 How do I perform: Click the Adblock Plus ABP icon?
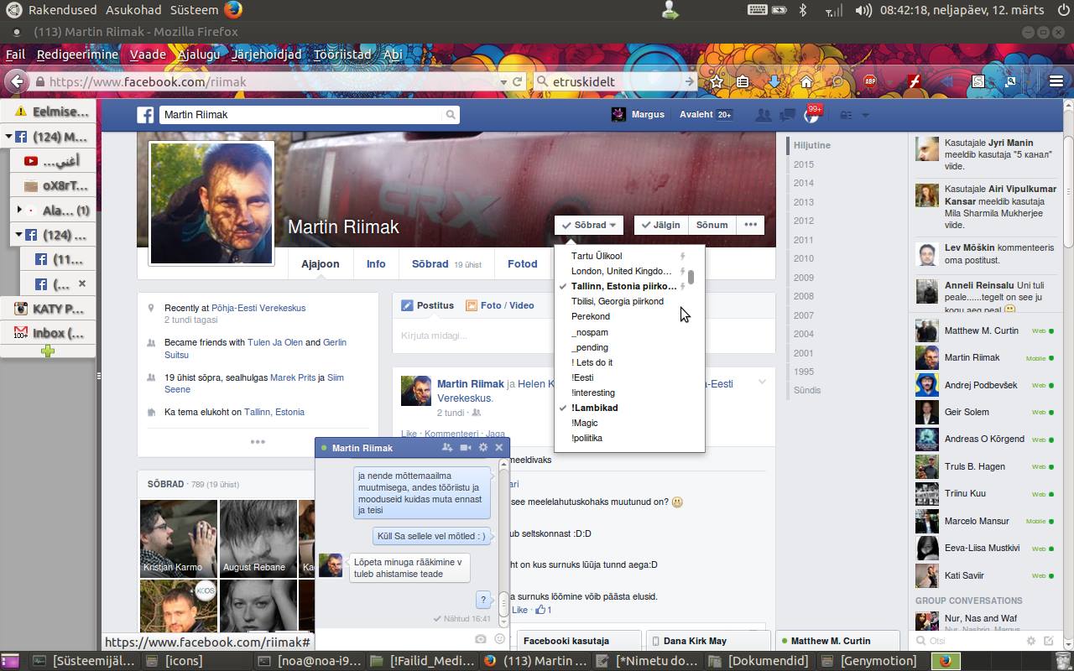(x=870, y=81)
